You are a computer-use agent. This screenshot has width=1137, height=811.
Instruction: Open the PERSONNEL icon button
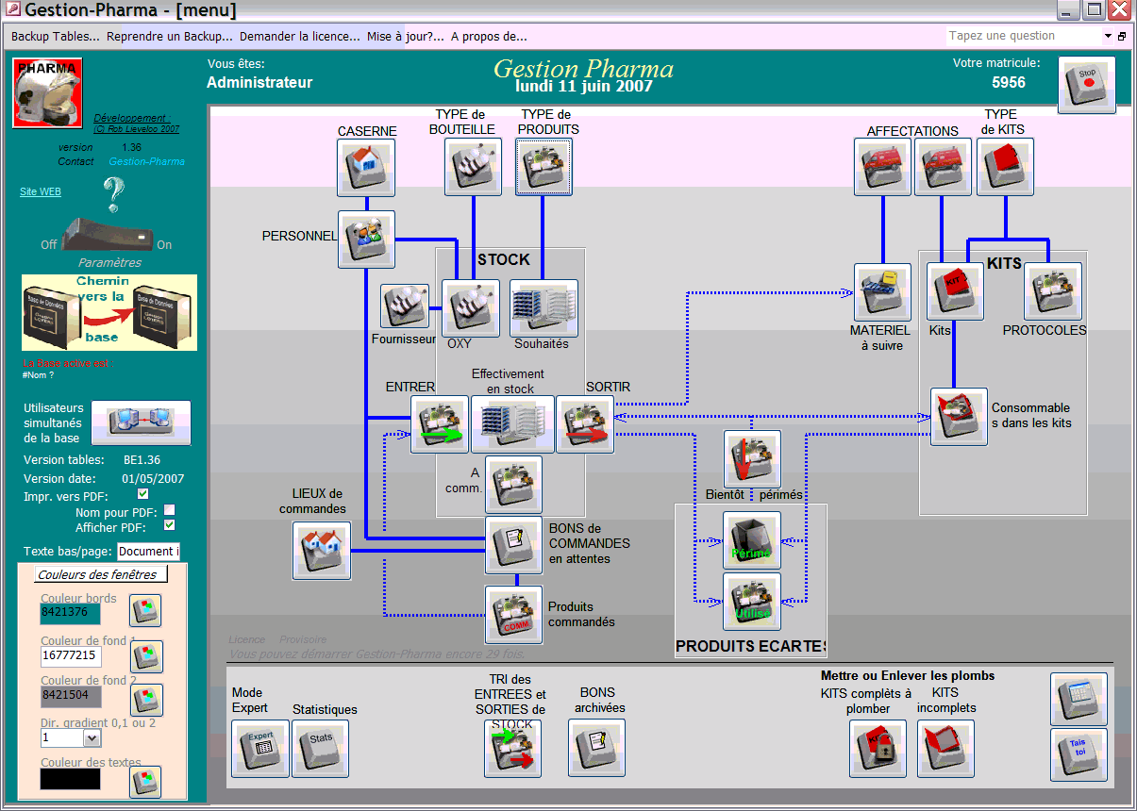pyautogui.click(x=366, y=239)
